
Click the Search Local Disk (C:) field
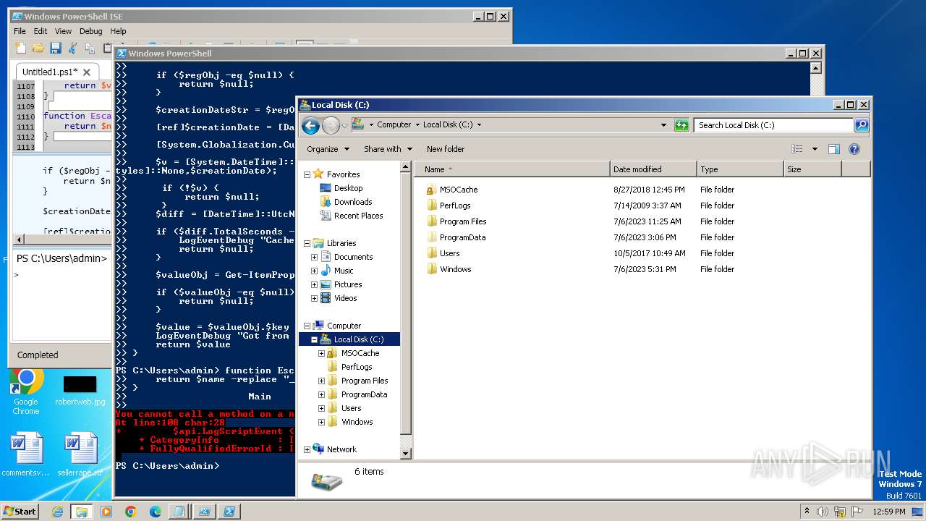(773, 125)
